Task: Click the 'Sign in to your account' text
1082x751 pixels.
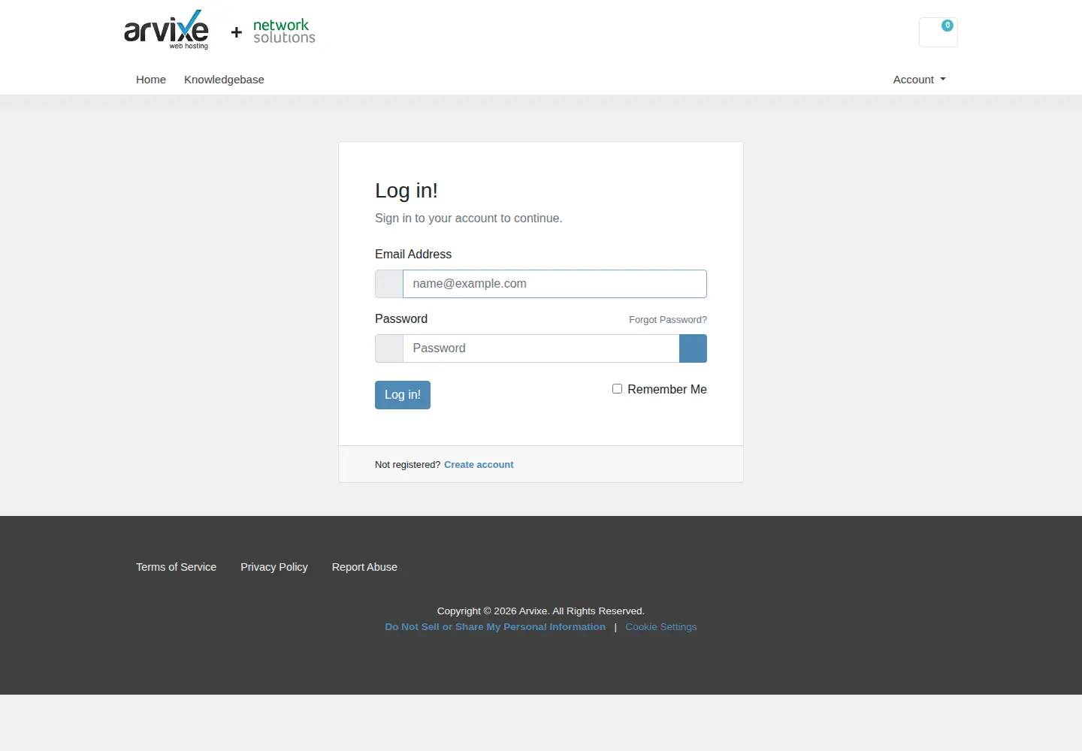Action: [469, 219]
